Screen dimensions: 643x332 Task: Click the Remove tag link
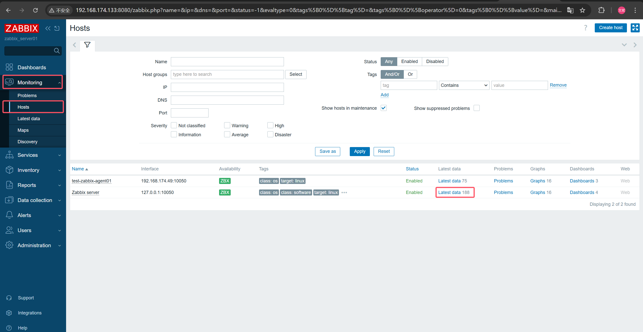[x=558, y=85]
